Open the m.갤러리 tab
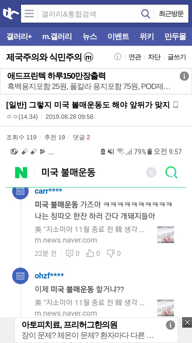This screenshot has width=192, height=343. click(57, 37)
